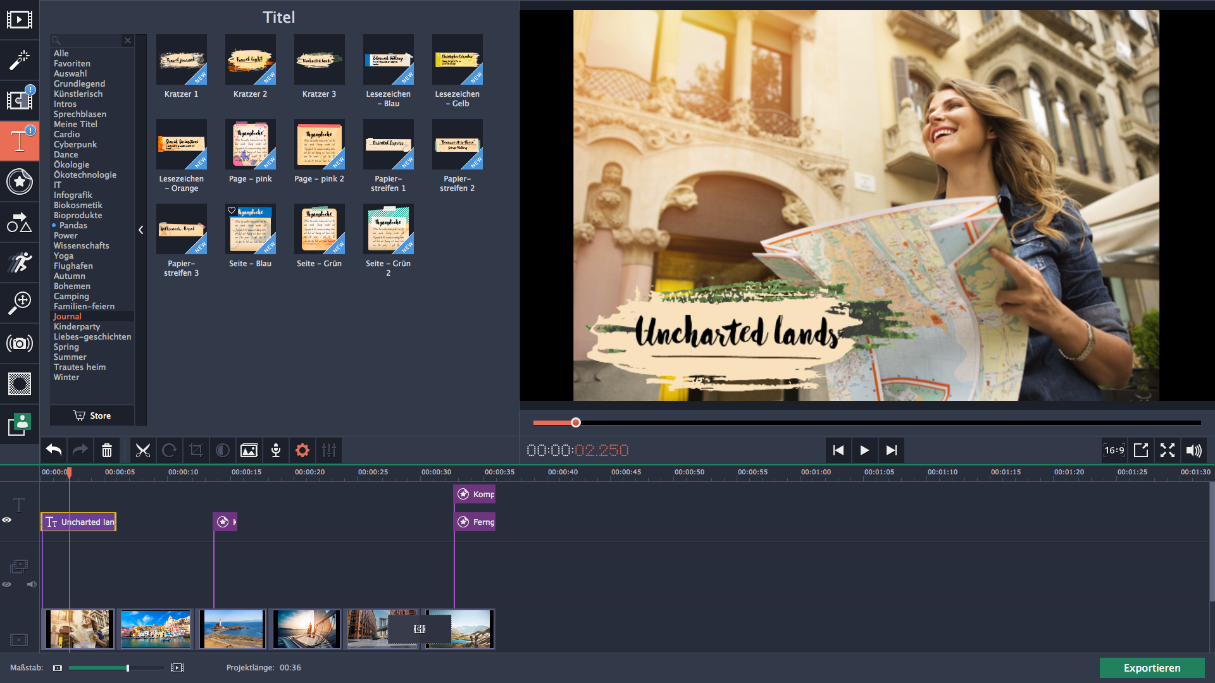Open the Titles tab in sidebar
This screenshot has width=1215, height=683.
point(20,141)
